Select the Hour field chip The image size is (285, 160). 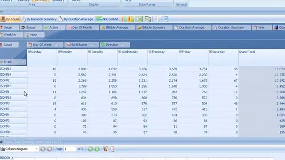pos(34,35)
